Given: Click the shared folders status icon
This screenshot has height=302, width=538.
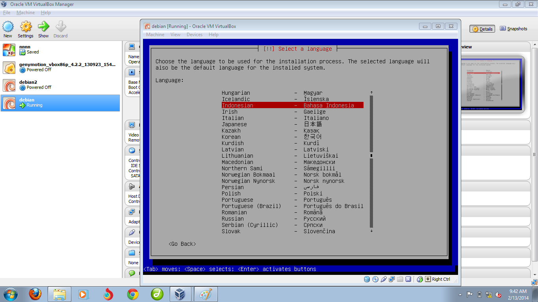Looking at the screenshot, I should click(x=400, y=279).
